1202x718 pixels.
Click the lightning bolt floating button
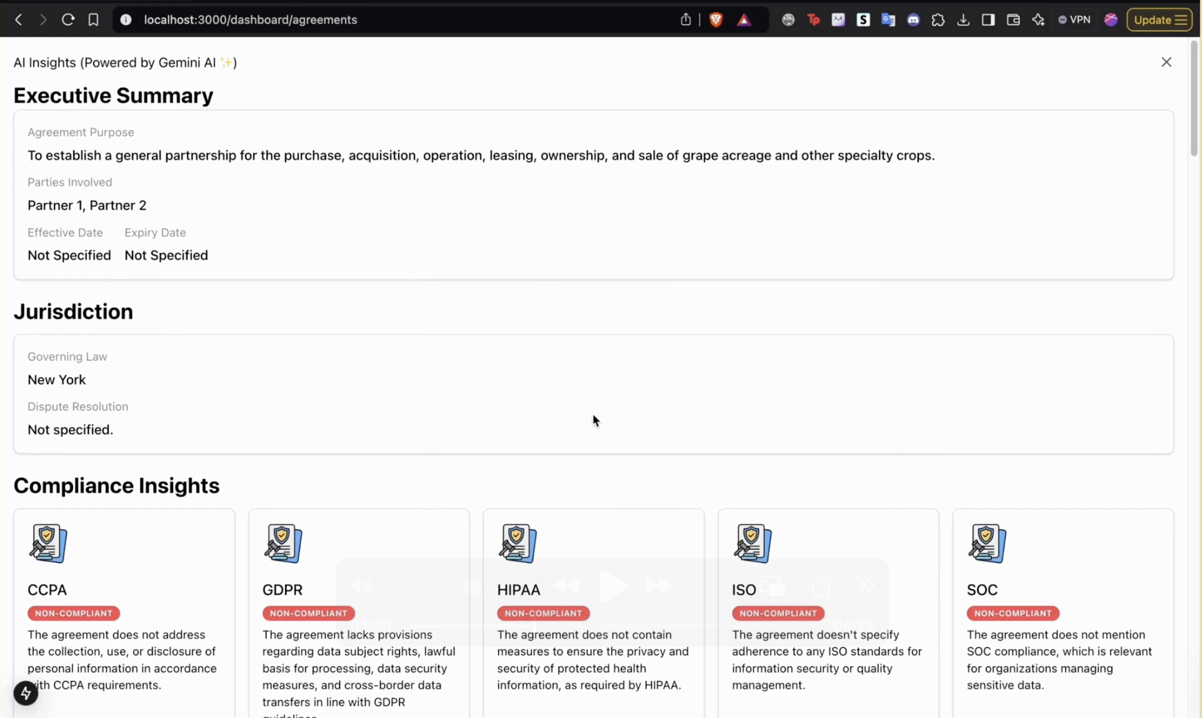click(25, 693)
